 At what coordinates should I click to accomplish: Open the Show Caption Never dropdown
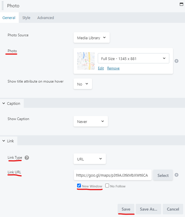click(x=91, y=121)
